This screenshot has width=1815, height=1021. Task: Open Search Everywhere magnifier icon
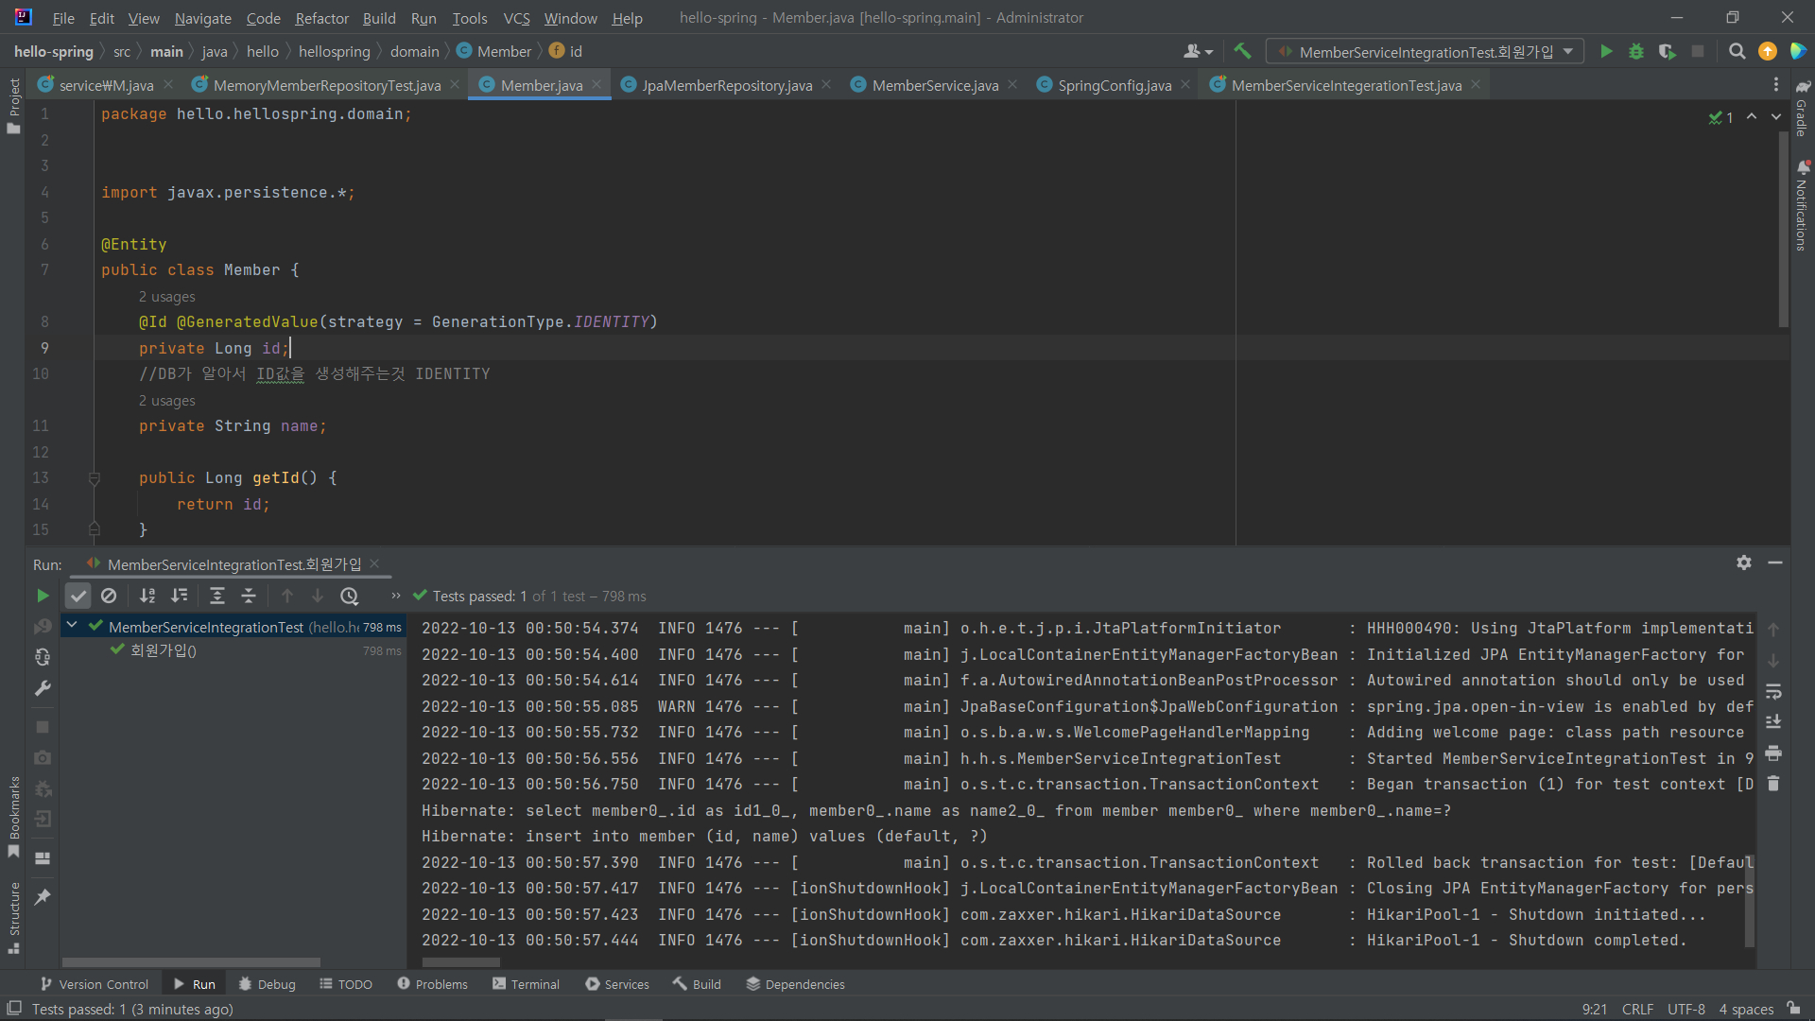click(1737, 51)
